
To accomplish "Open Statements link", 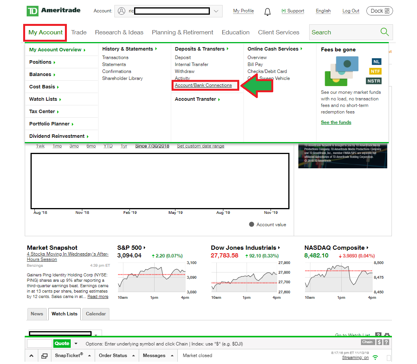I will [x=114, y=64].
